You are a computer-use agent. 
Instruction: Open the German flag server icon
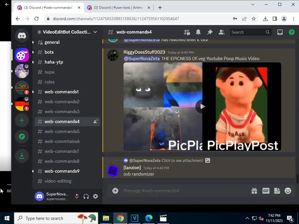click(x=22, y=104)
